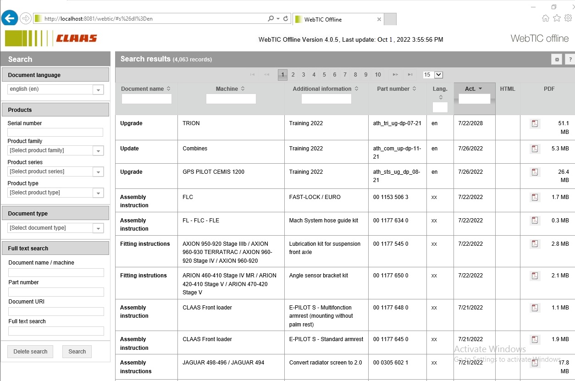Image resolution: width=575 pixels, height=381 pixels.
Task: Click the Delete search button
Action: pos(30,352)
